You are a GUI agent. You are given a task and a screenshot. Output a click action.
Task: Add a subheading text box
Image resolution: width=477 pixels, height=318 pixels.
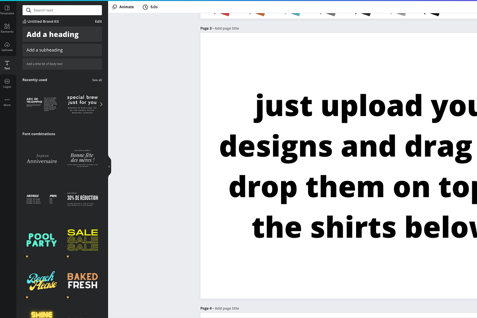coord(62,50)
